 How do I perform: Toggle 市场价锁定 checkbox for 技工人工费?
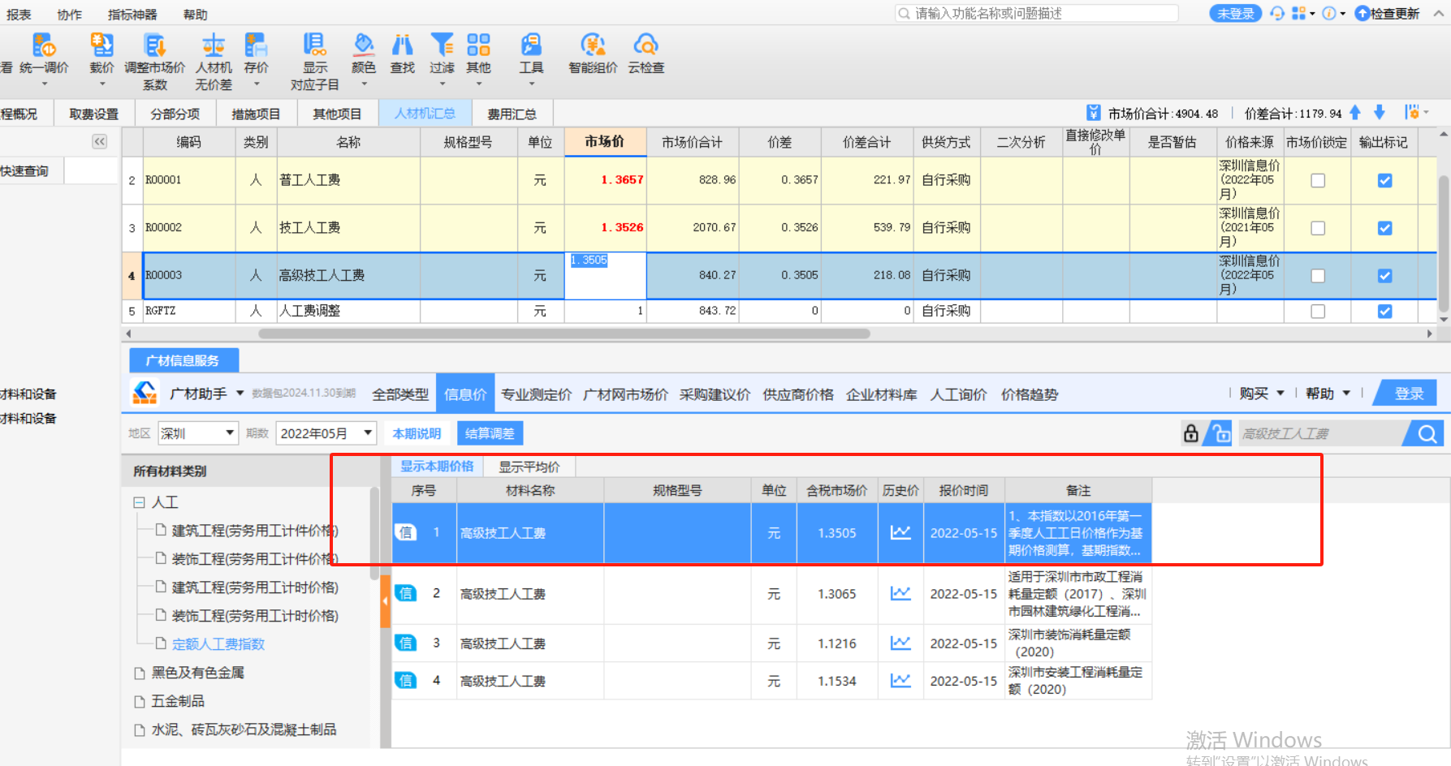pyautogui.click(x=1318, y=228)
